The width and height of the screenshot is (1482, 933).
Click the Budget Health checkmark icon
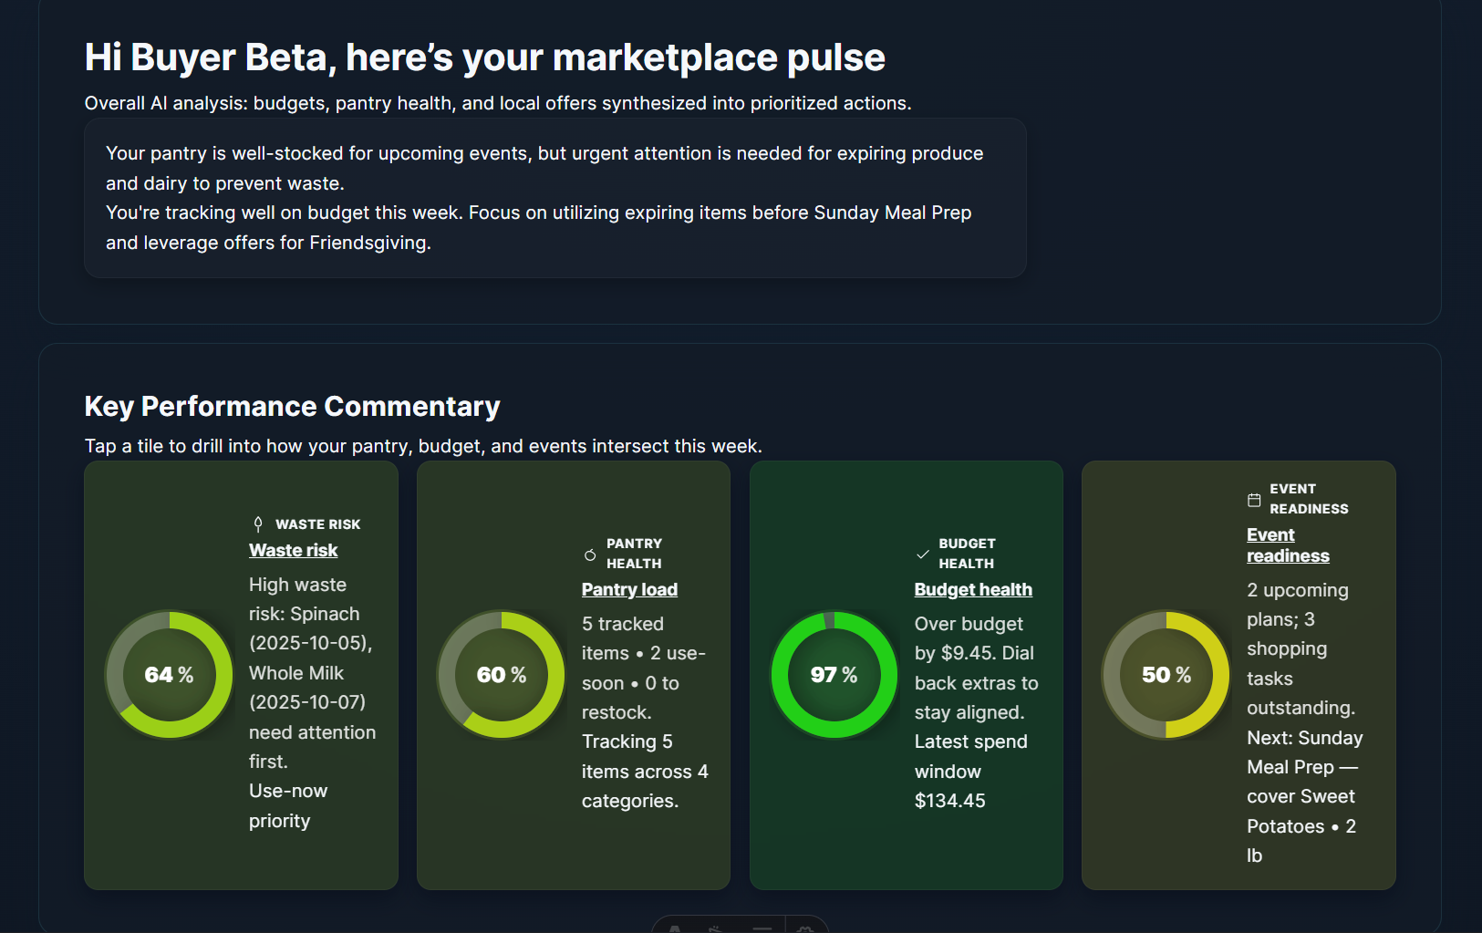[922, 555]
